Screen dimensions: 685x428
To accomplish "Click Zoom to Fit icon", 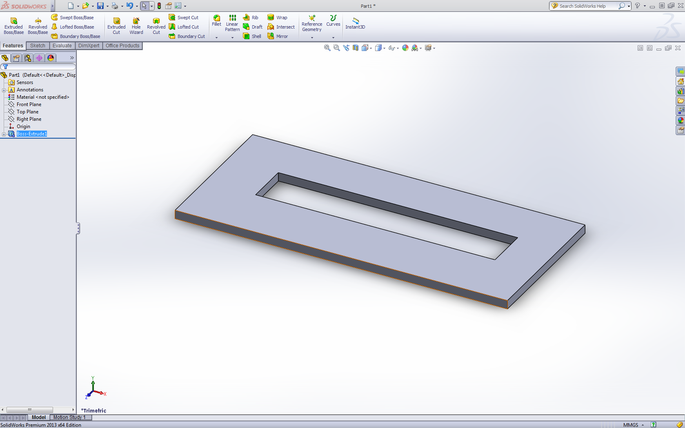I will click(327, 48).
